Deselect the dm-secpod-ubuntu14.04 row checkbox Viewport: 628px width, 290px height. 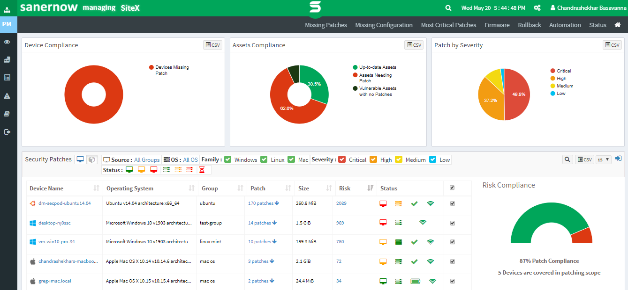click(x=452, y=203)
